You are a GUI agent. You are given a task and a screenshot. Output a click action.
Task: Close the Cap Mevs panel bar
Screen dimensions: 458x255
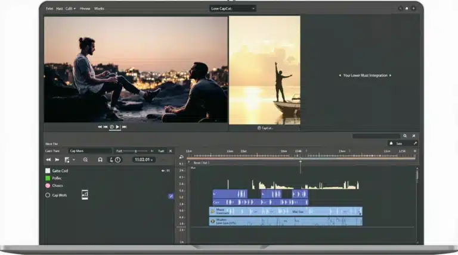(x=171, y=151)
